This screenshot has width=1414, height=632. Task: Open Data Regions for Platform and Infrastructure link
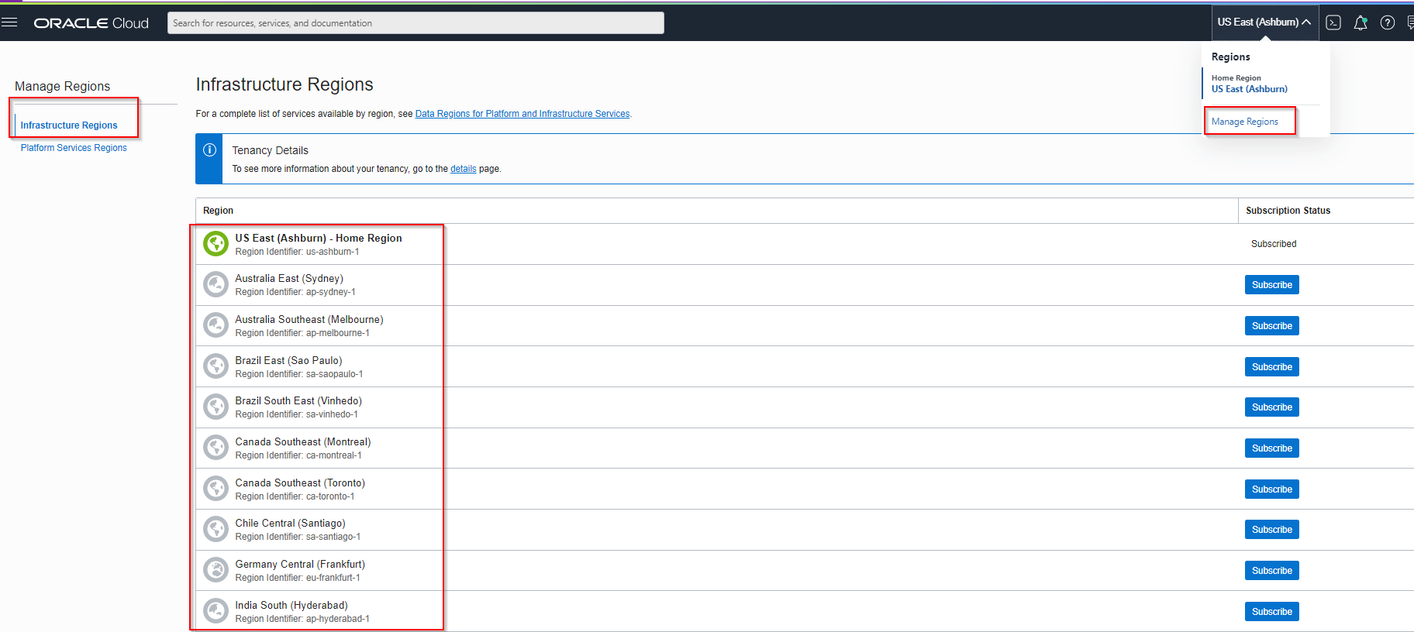(522, 114)
